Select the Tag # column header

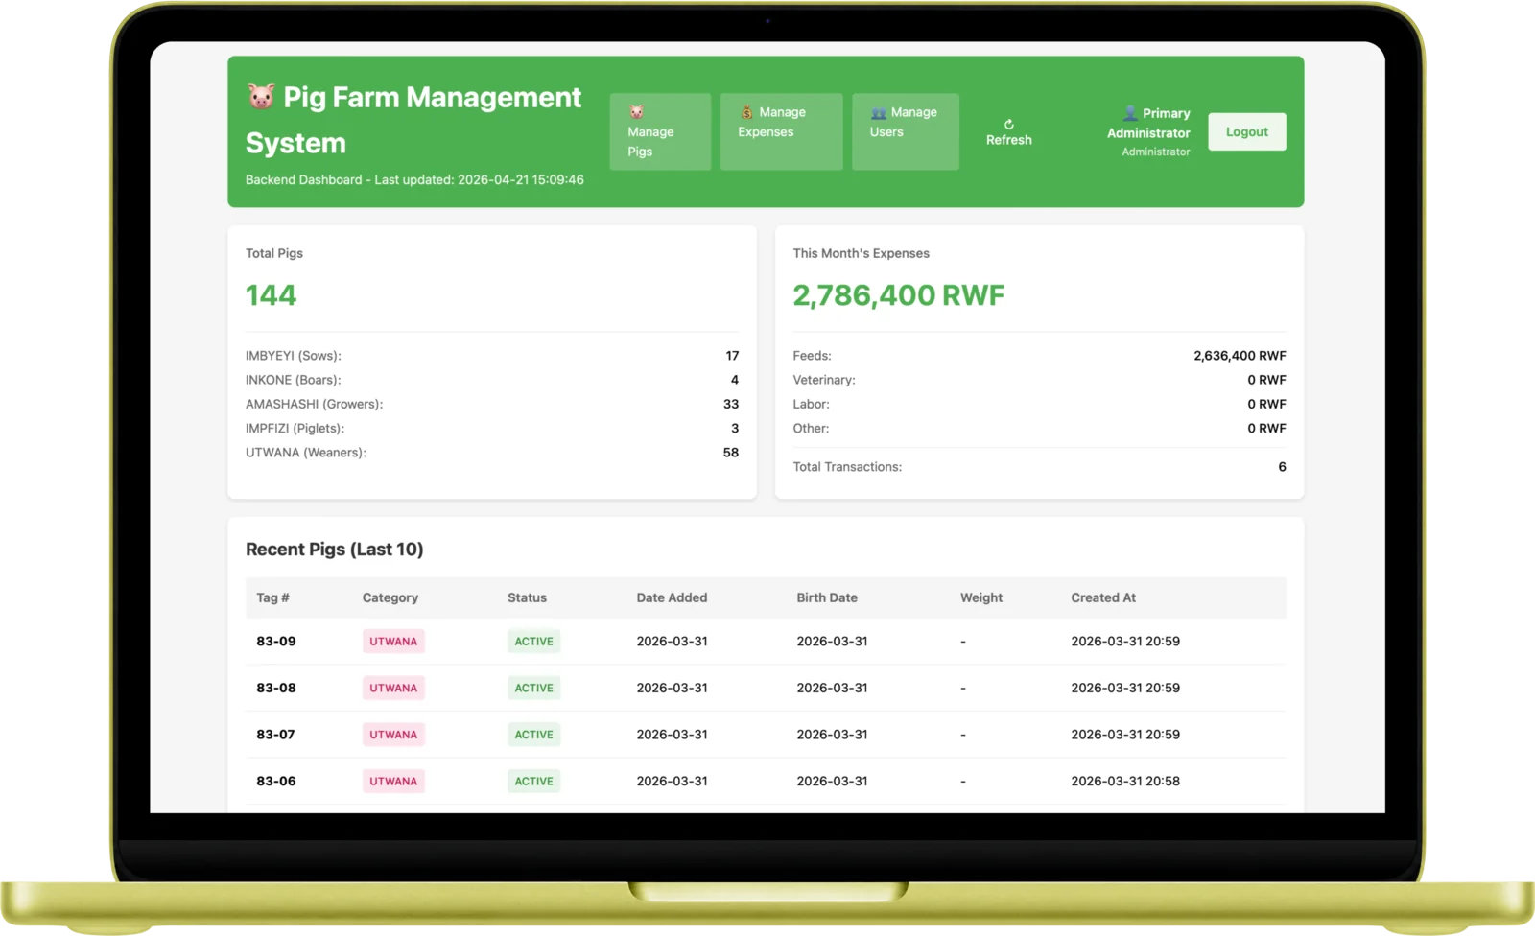point(272,597)
